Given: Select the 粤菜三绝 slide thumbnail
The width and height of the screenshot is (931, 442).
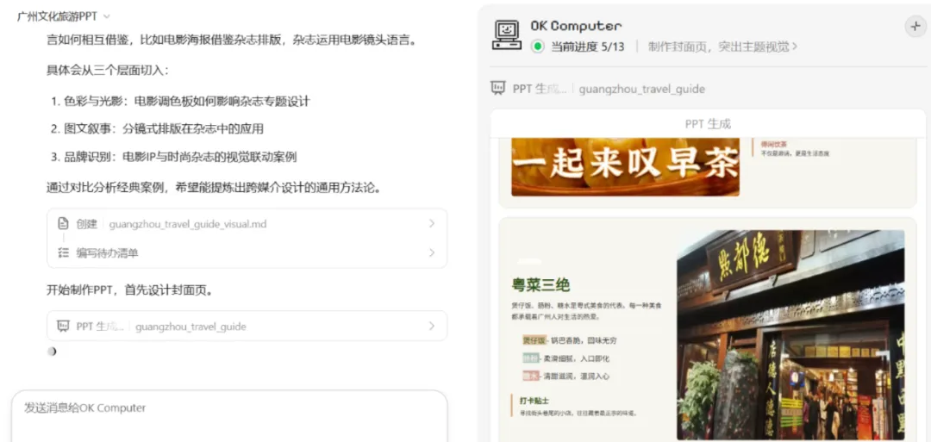Looking at the screenshot, I should click(708, 331).
